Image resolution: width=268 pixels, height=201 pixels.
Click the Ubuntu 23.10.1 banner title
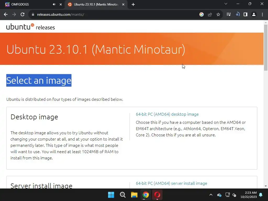coord(96,49)
